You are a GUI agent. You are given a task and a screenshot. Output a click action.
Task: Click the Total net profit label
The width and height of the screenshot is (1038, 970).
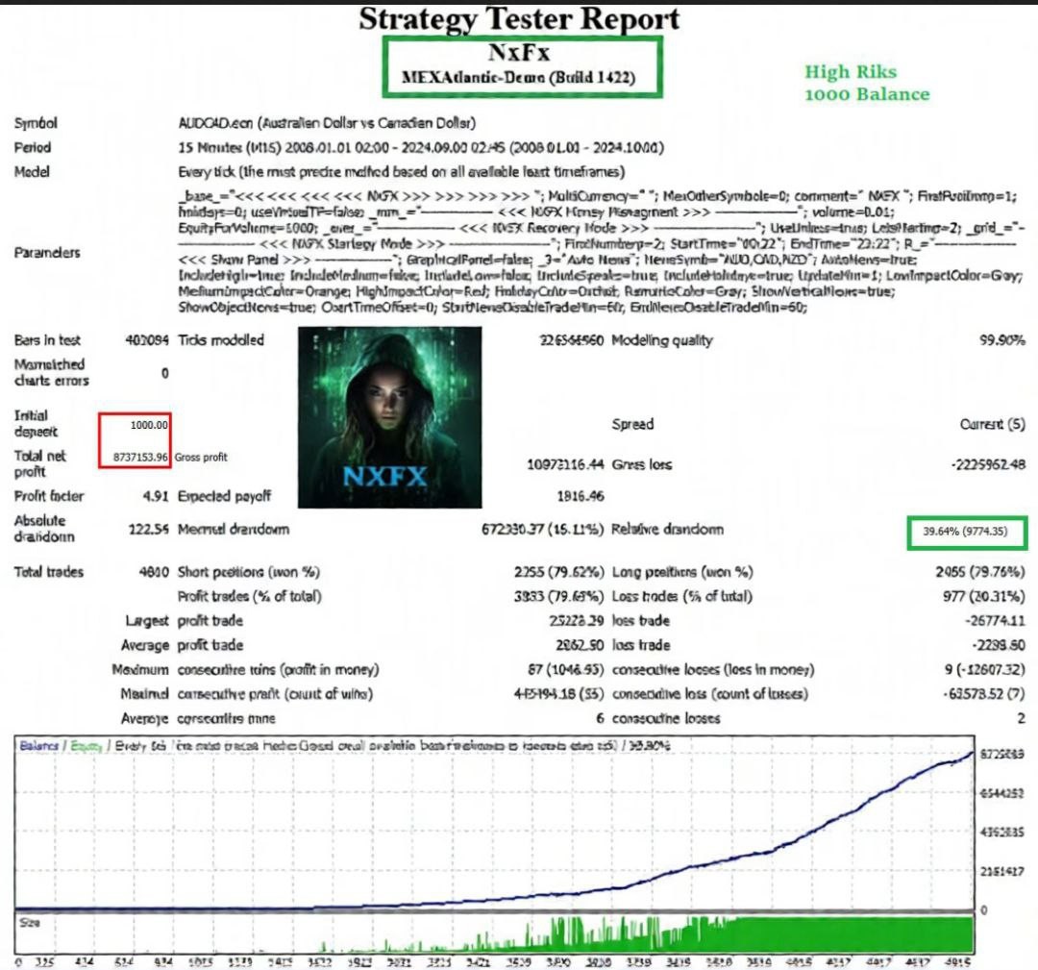40,463
